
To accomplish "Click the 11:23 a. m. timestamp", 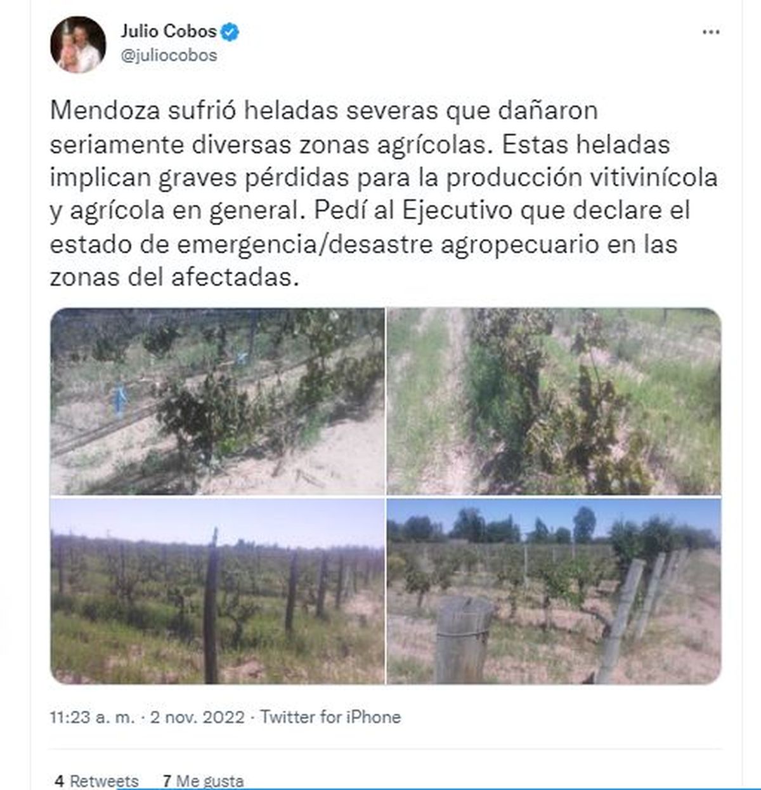I will (x=93, y=717).
